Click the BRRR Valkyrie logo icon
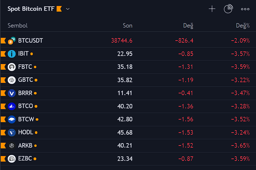The height and width of the screenshot is (170, 256). point(12,93)
